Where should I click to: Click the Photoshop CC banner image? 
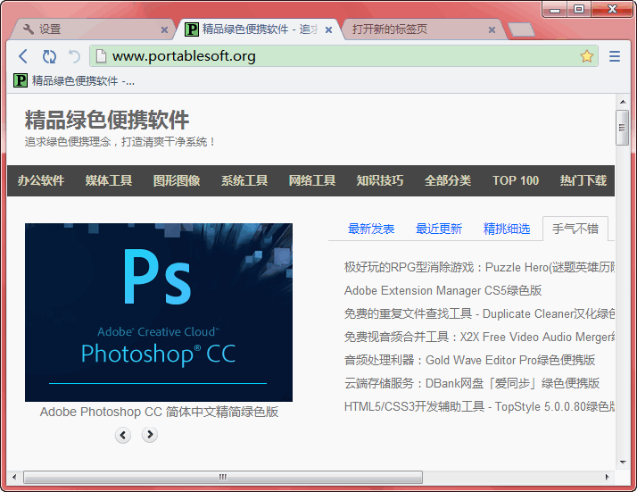coord(159,313)
